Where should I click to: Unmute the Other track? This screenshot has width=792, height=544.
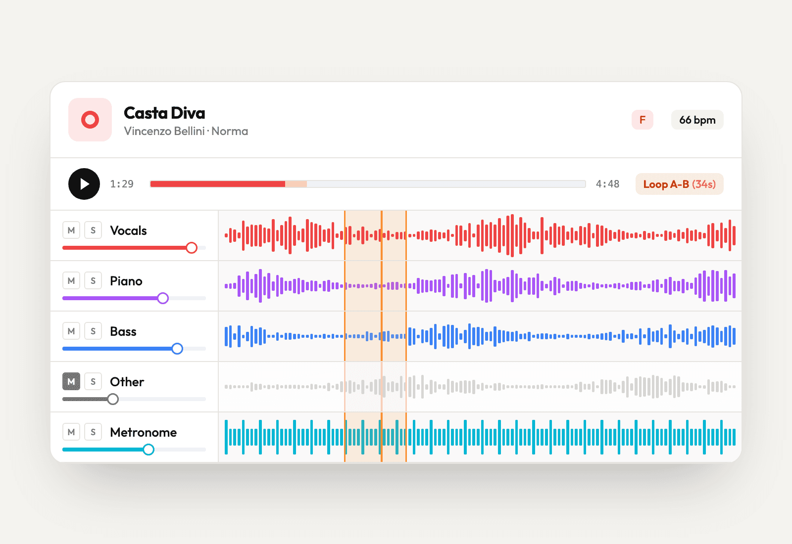(x=71, y=381)
